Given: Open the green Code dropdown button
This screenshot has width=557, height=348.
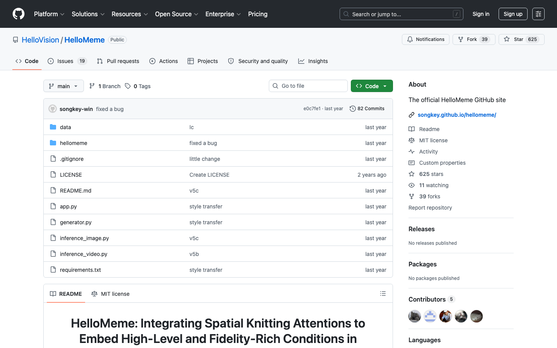Looking at the screenshot, I should click(372, 86).
